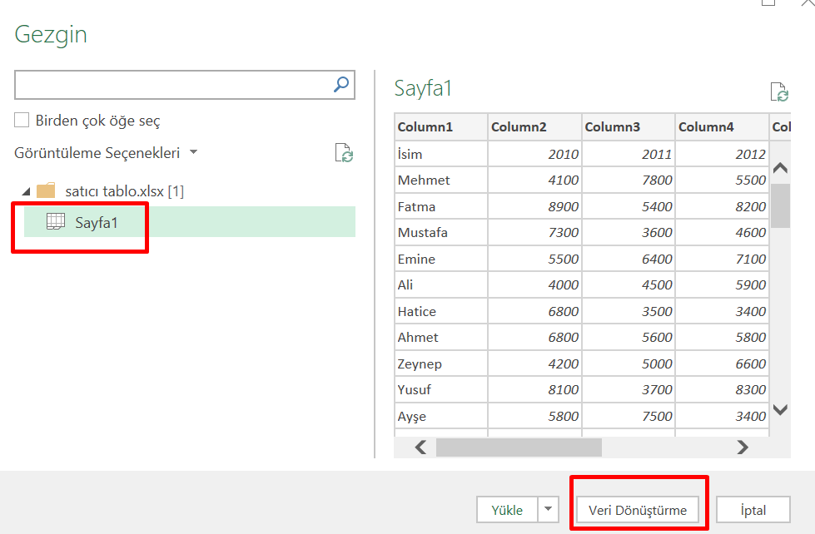Open the Yükle button dropdown arrow
Screen dimensions: 815x534
pyautogui.click(x=549, y=510)
